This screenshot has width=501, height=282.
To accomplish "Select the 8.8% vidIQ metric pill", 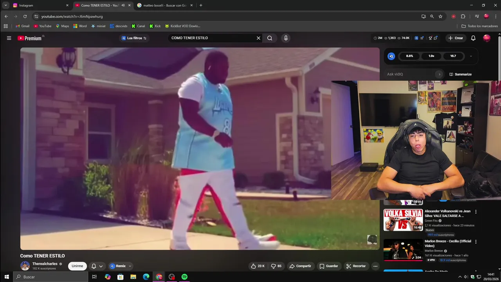I will 409,56.
